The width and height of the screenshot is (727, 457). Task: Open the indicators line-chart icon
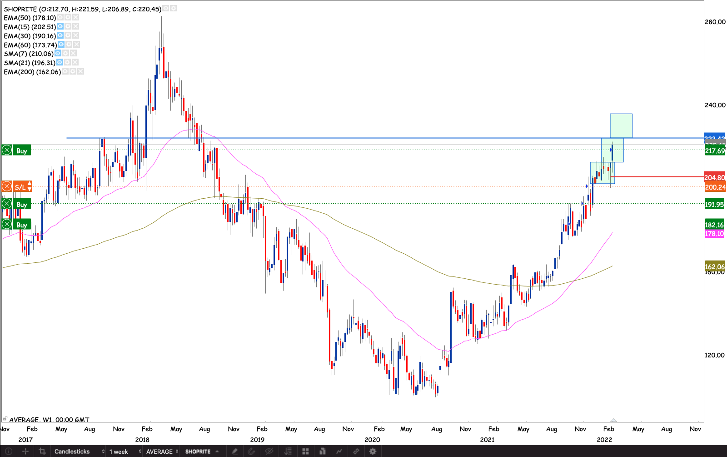(339, 452)
